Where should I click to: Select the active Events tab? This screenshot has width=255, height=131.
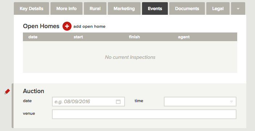155,9
